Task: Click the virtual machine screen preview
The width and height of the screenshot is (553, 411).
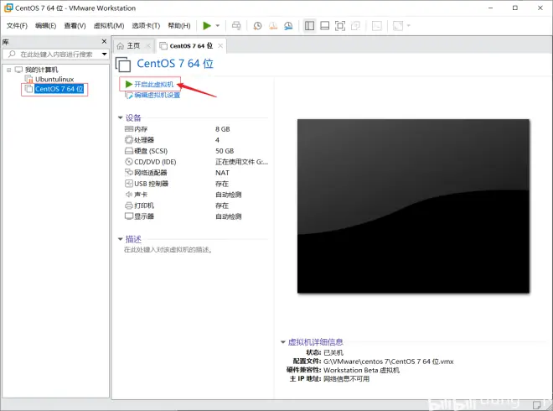Action: [x=413, y=205]
